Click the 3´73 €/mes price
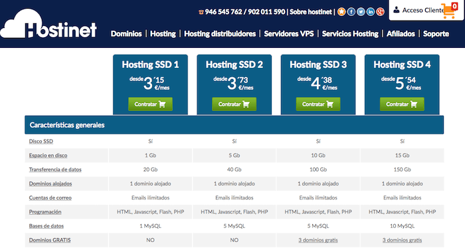The image size is (465, 248). (x=234, y=83)
